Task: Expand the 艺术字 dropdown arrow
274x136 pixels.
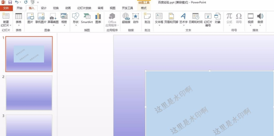Action: pyautogui.click(x=184, y=25)
